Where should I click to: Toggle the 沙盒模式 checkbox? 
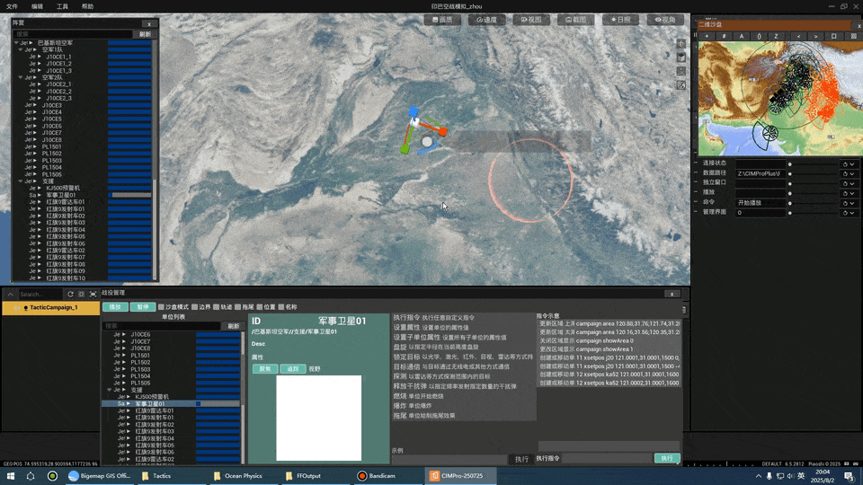pos(161,307)
